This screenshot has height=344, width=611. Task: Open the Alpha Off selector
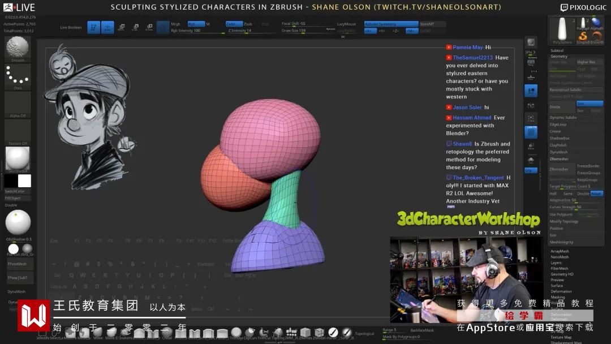click(x=18, y=105)
